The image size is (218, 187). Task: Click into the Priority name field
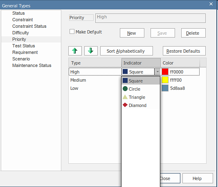pyautogui.click(x=151, y=18)
